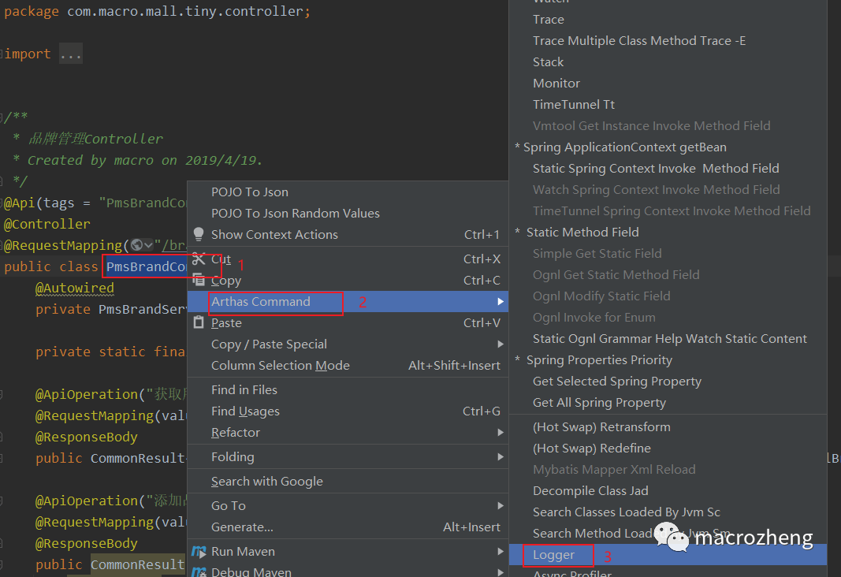Choose the Trace command
841x577 pixels.
(x=668, y=19)
